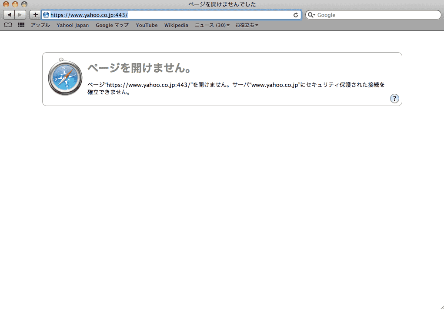
Task: Open the アップル bookmark
Action: [x=40, y=25]
